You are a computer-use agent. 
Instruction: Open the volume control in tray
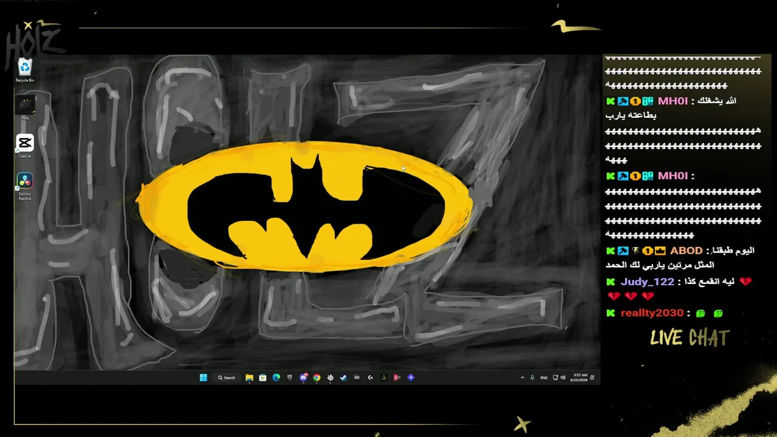coord(563,378)
